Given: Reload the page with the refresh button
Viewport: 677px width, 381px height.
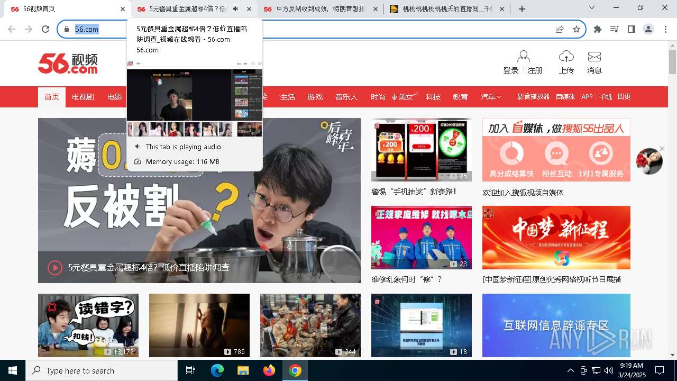Looking at the screenshot, I should coord(45,29).
